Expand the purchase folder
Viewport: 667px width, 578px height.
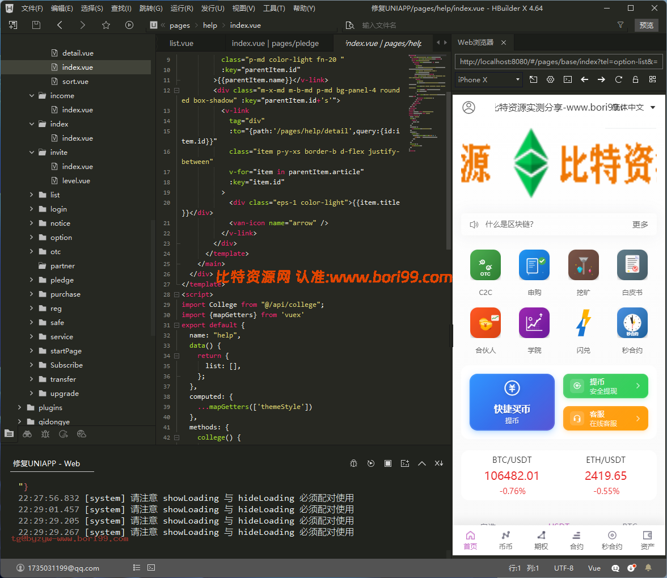(32, 294)
